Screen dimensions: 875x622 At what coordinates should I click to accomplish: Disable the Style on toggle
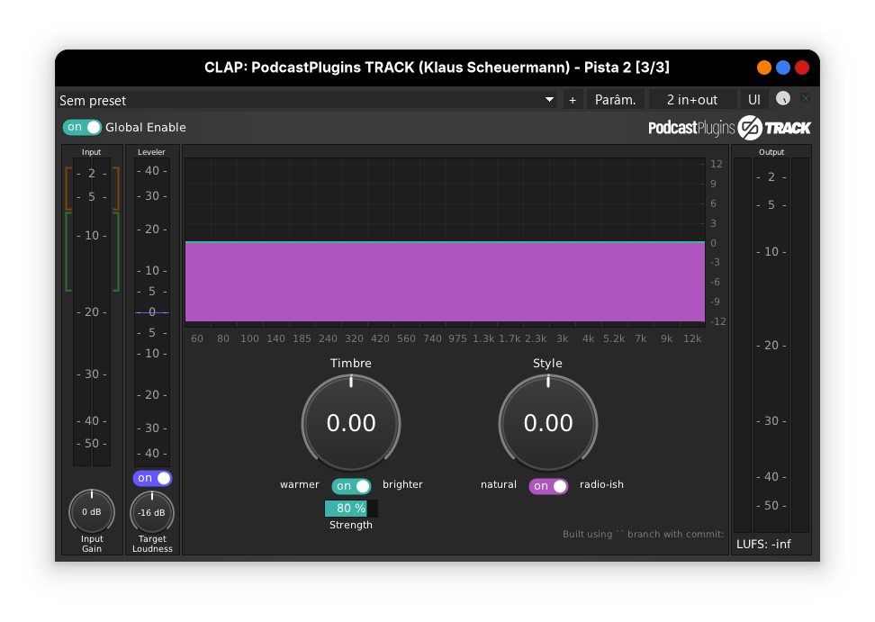tap(548, 486)
